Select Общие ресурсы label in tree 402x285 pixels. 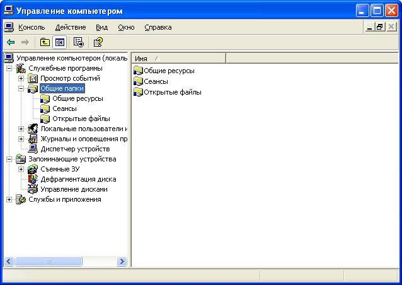[78, 98]
